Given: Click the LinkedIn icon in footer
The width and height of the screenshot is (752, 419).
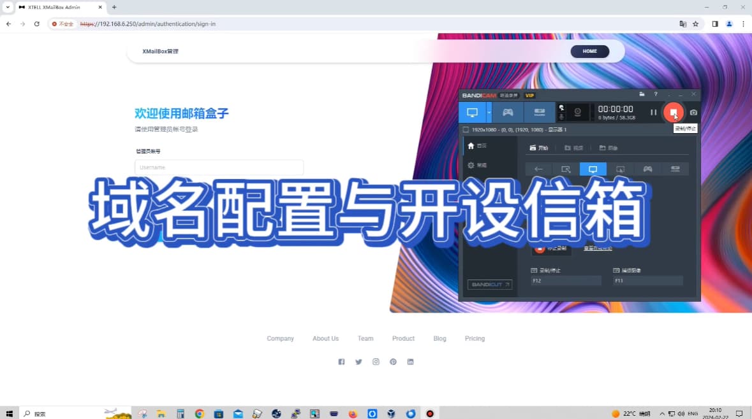Looking at the screenshot, I should pyautogui.click(x=411, y=362).
